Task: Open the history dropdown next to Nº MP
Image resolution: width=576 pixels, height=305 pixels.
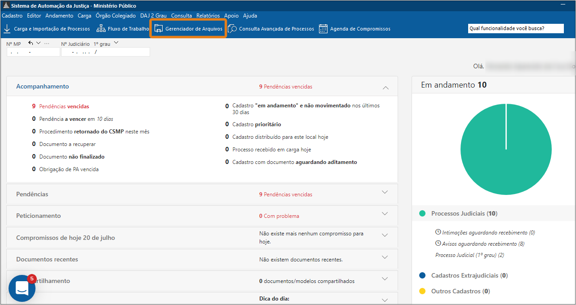Action: 38,43
